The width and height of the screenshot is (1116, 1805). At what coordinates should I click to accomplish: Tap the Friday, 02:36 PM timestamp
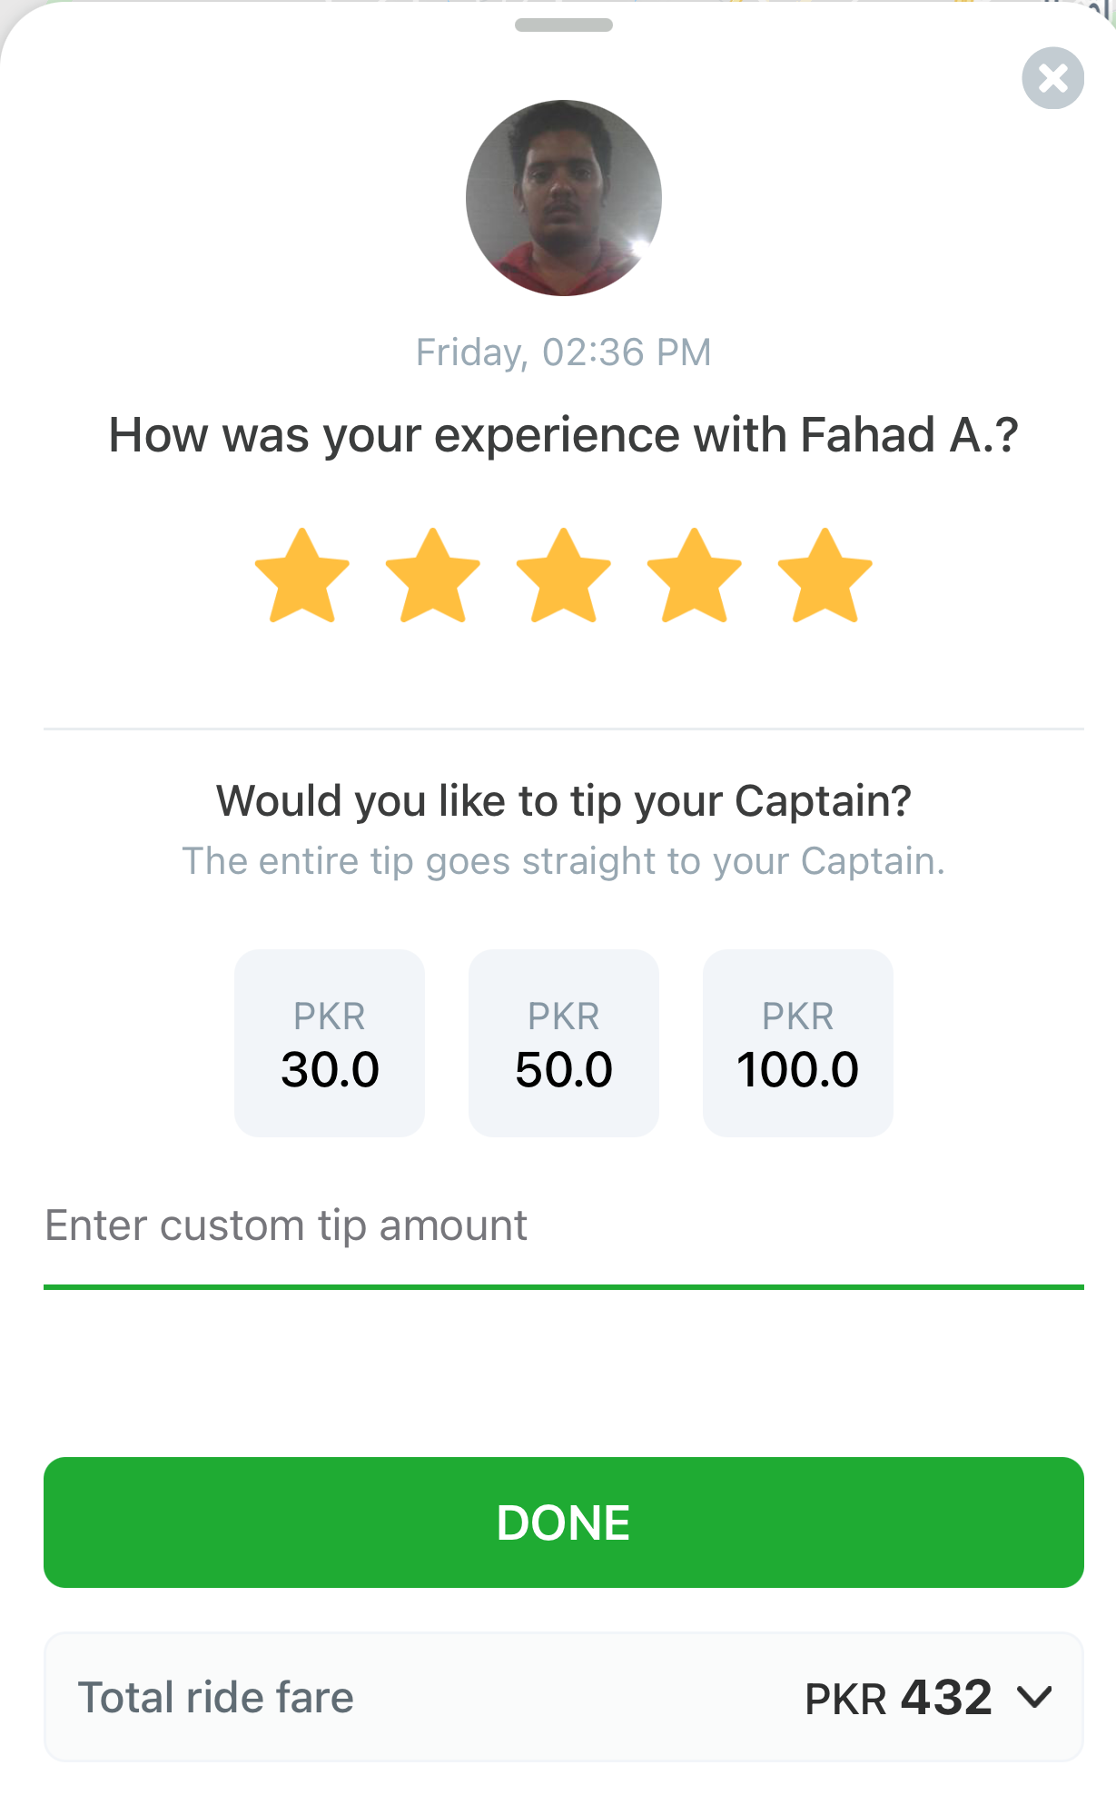(x=564, y=352)
